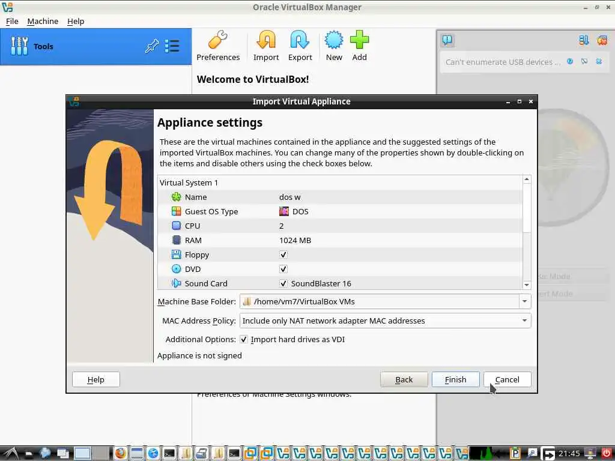Click the green Name row icon
This screenshot has height=461, width=615.
pyautogui.click(x=176, y=197)
